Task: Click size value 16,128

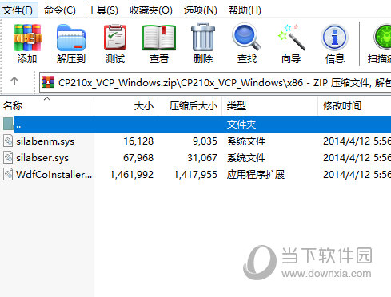Action: click(138, 141)
